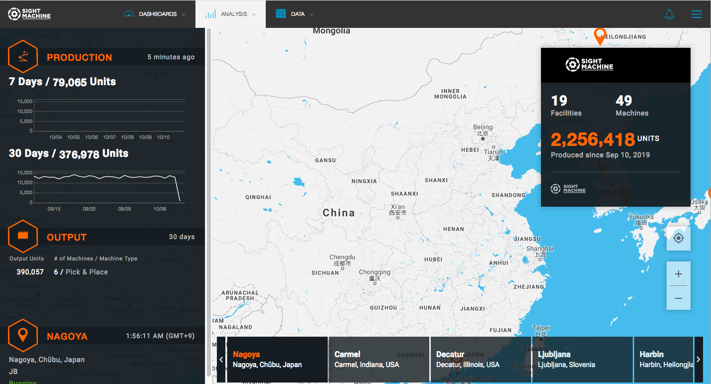The image size is (711, 384).
Task: Select the Decatur facility card
Action: [x=481, y=360]
